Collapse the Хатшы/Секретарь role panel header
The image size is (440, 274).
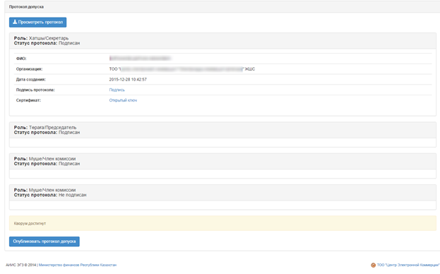coord(222,41)
